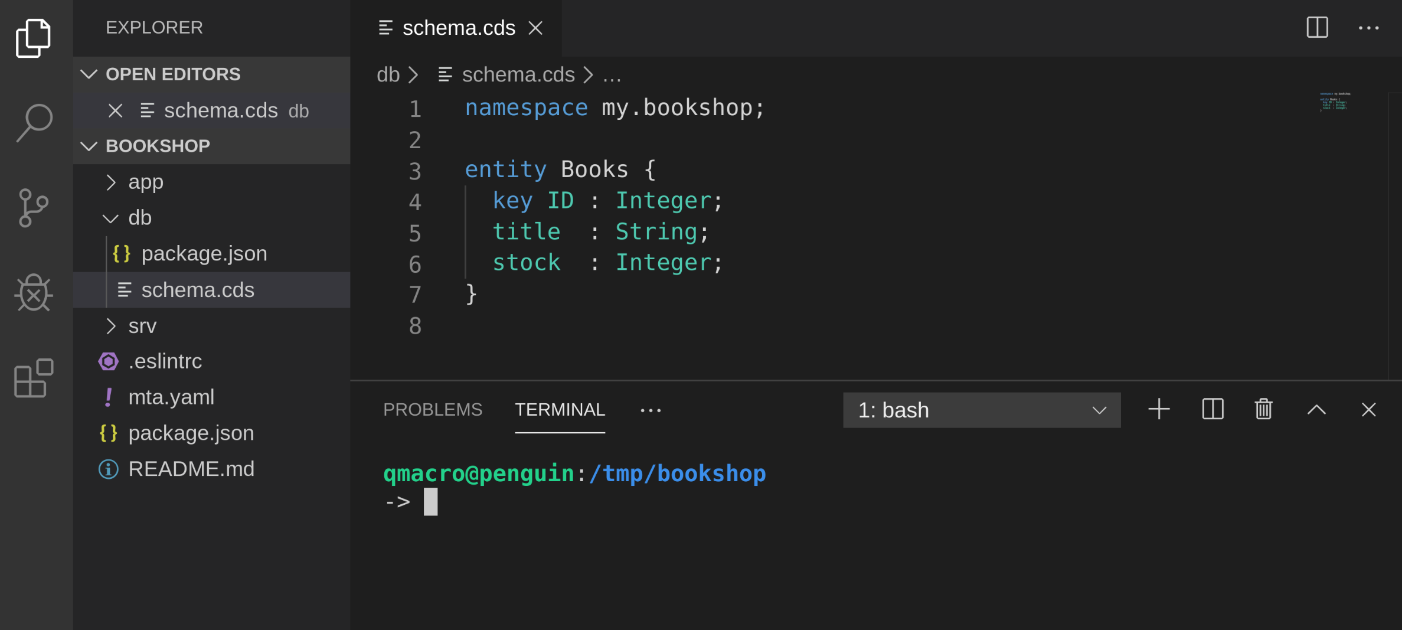This screenshot has width=1402, height=630.
Task: Open the root package.json file
Action: (x=212, y=433)
